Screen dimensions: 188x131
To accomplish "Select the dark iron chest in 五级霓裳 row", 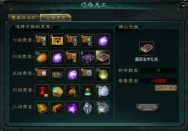I will point(57,74).
